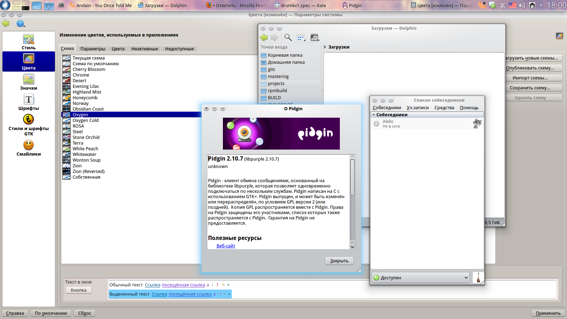Click the Справка button
This screenshot has height=319, width=567.
coord(15,313)
